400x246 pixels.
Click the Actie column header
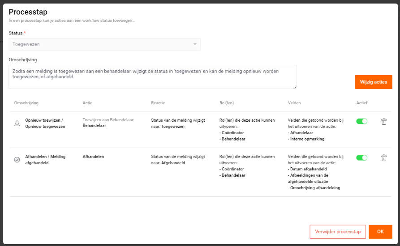pyautogui.click(x=87, y=103)
